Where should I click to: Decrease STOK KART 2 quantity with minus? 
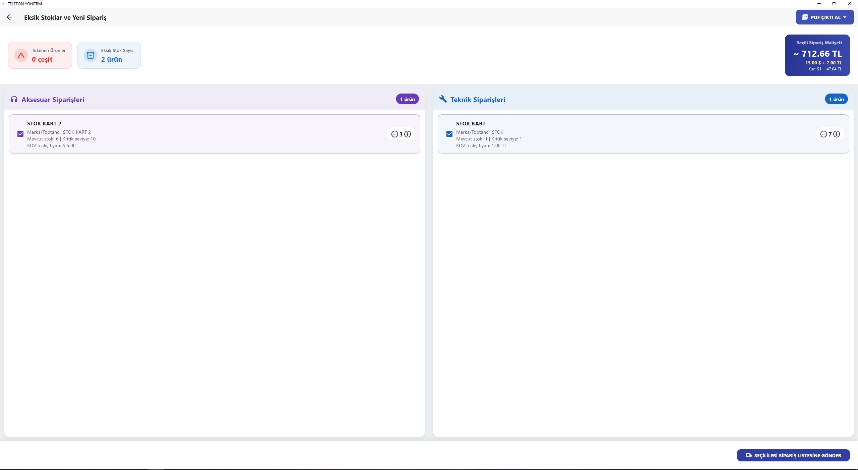click(394, 134)
